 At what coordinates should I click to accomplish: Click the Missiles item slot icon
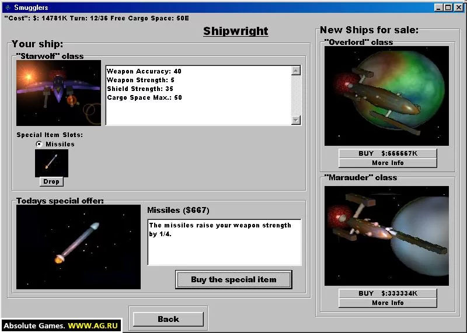pyautogui.click(x=51, y=163)
